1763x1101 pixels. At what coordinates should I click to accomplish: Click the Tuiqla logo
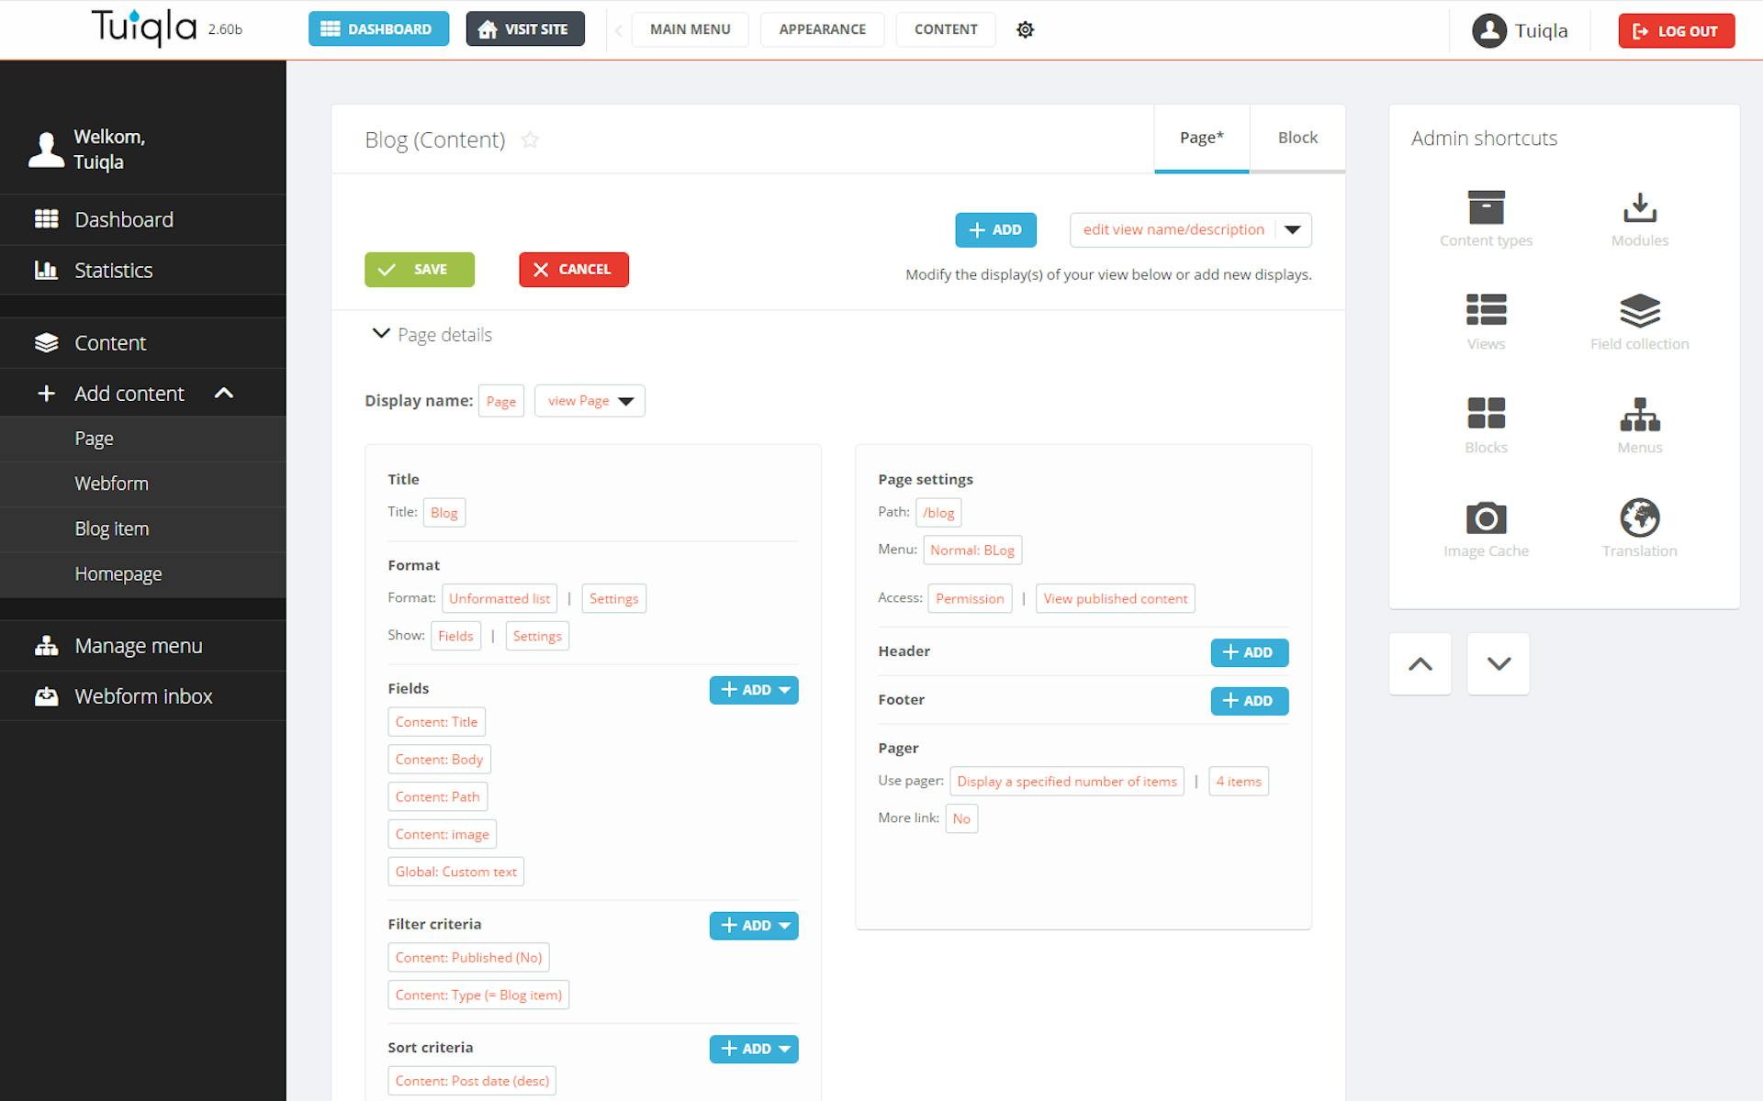tap(144, 28)
